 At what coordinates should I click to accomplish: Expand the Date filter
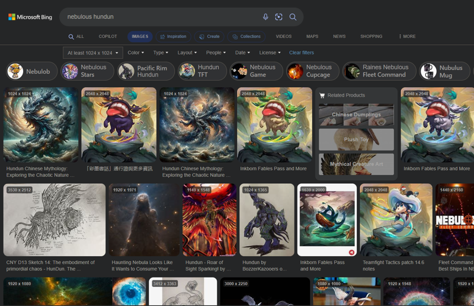click(242, 53)
